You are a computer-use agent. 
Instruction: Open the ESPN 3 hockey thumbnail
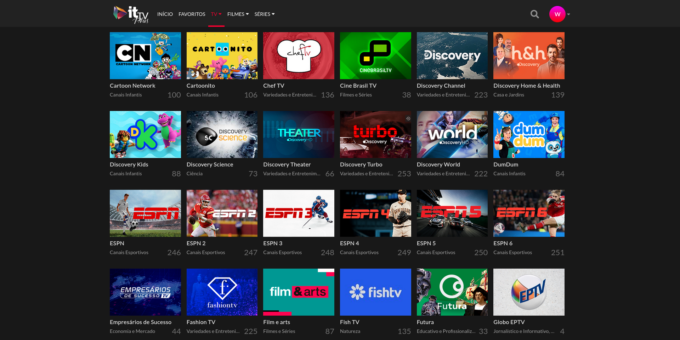coord(299,213)
